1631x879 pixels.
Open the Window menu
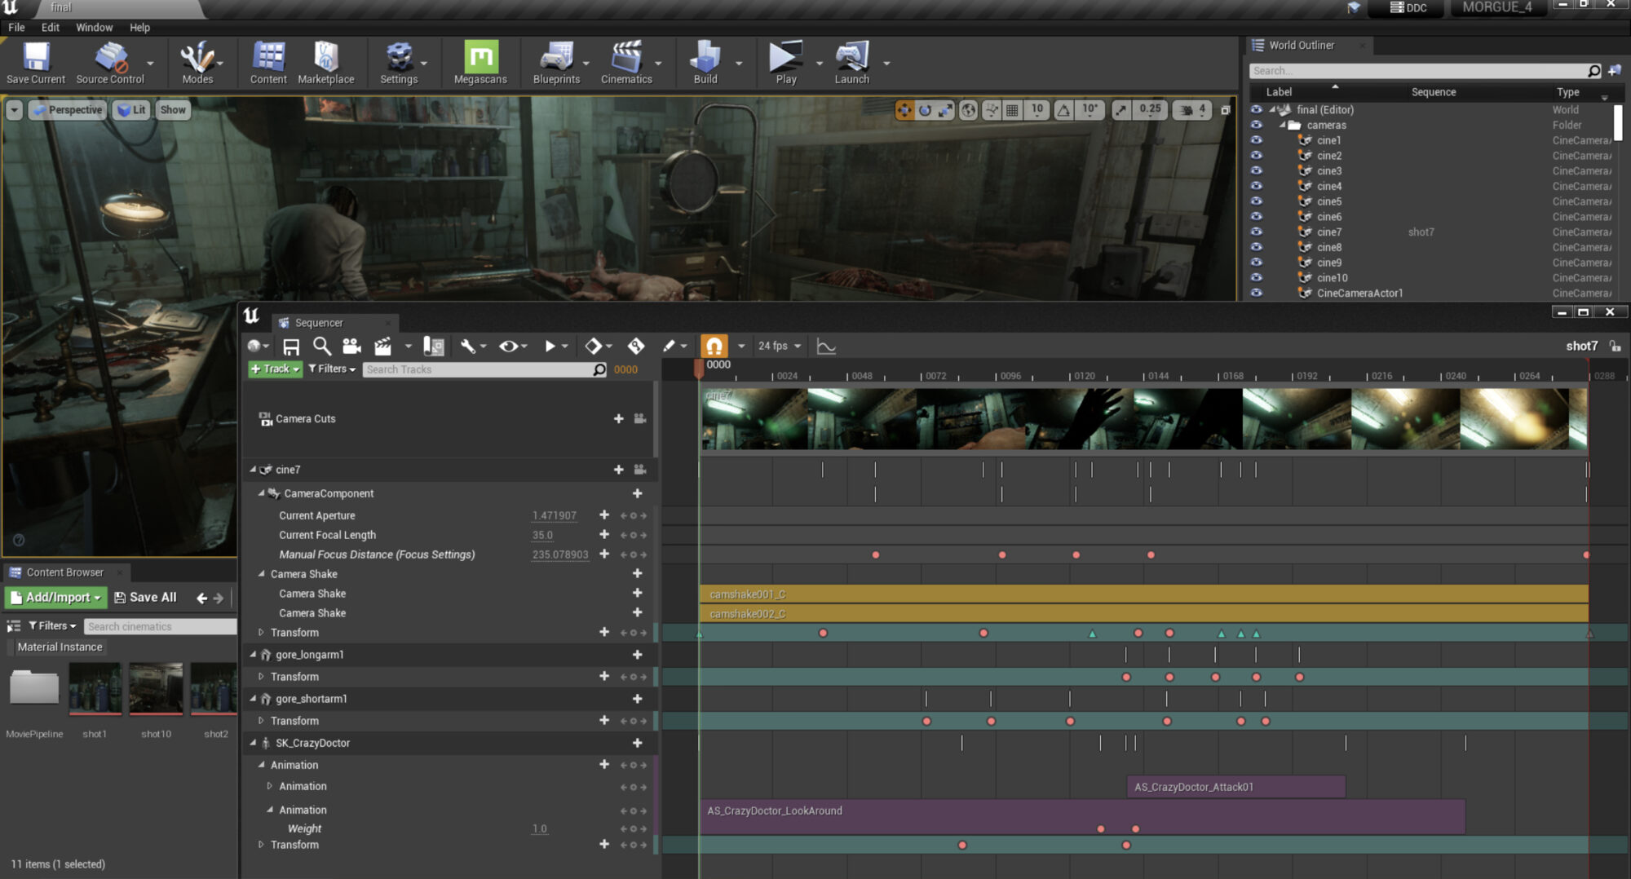click(x=94, y=27)
